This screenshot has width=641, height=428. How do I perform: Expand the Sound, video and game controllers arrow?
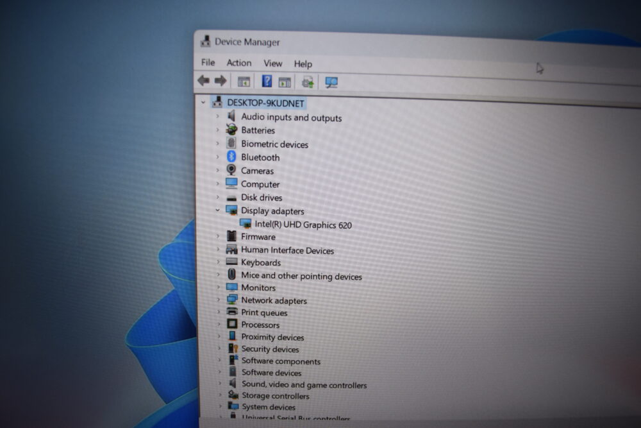[x=219, y=383]
